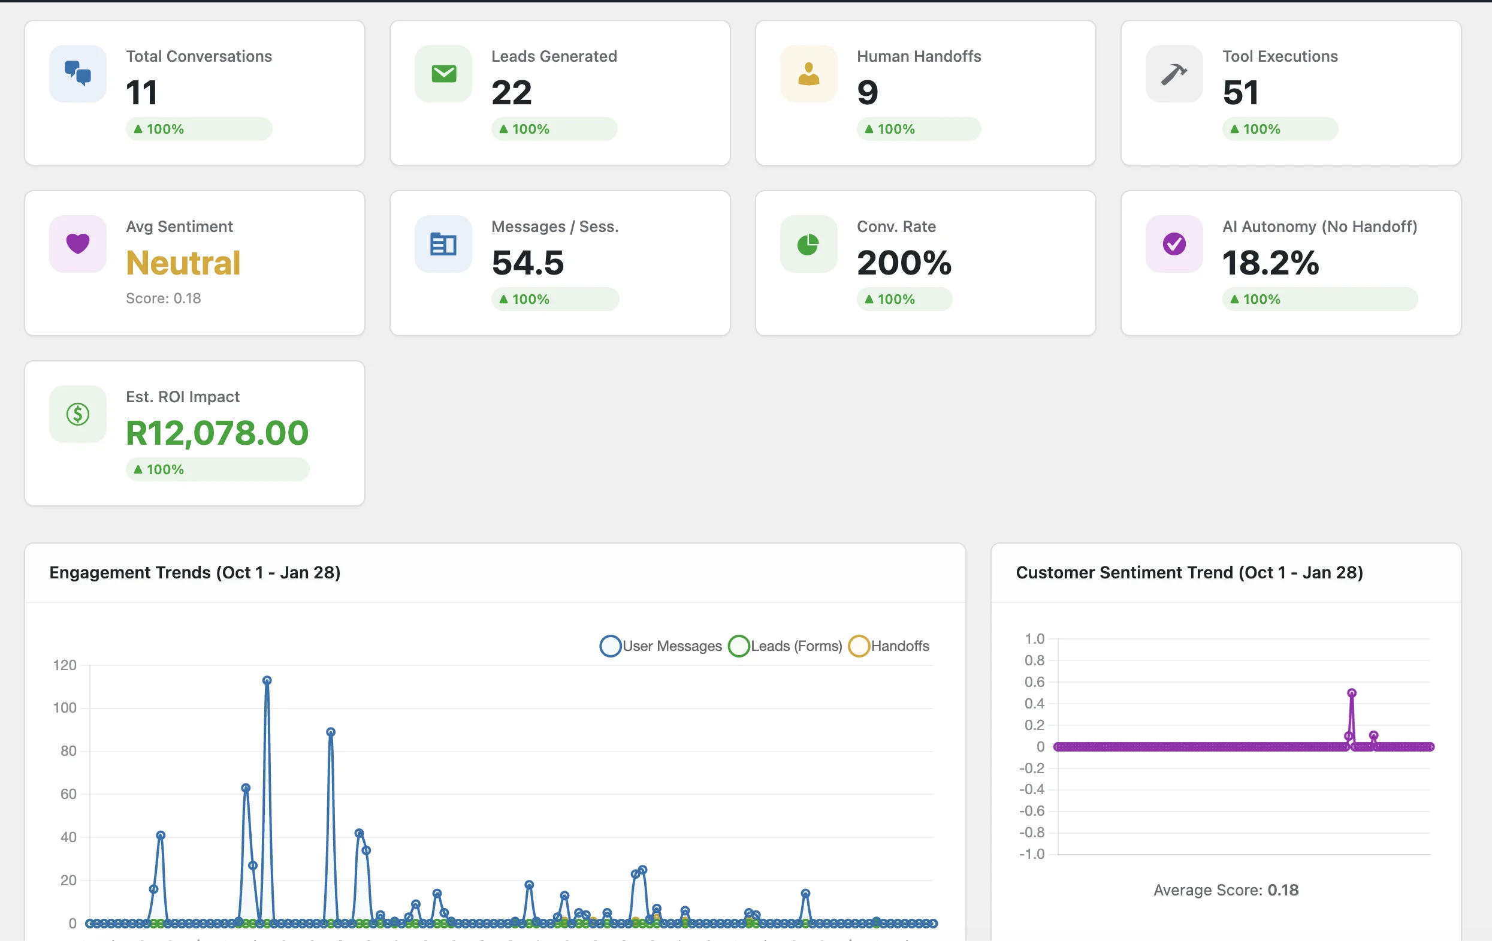The height and width of the screenshot is (941, 1492).
Task: Click the Conv. Rate pie chart icon
Action: pos(808,243)
